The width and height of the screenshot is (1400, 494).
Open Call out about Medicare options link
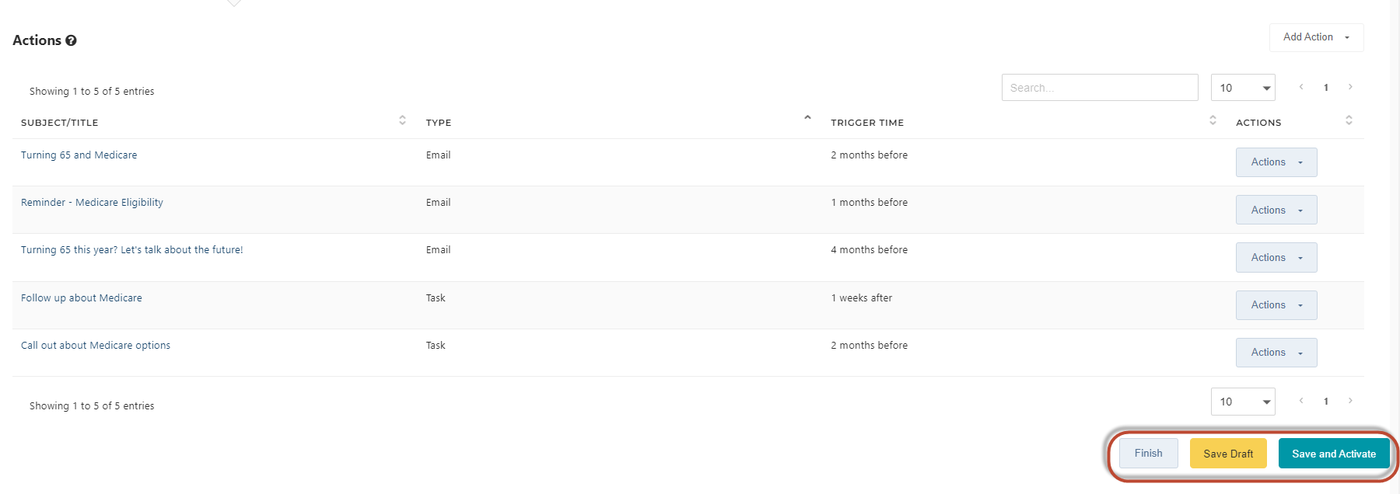point(96,346)
